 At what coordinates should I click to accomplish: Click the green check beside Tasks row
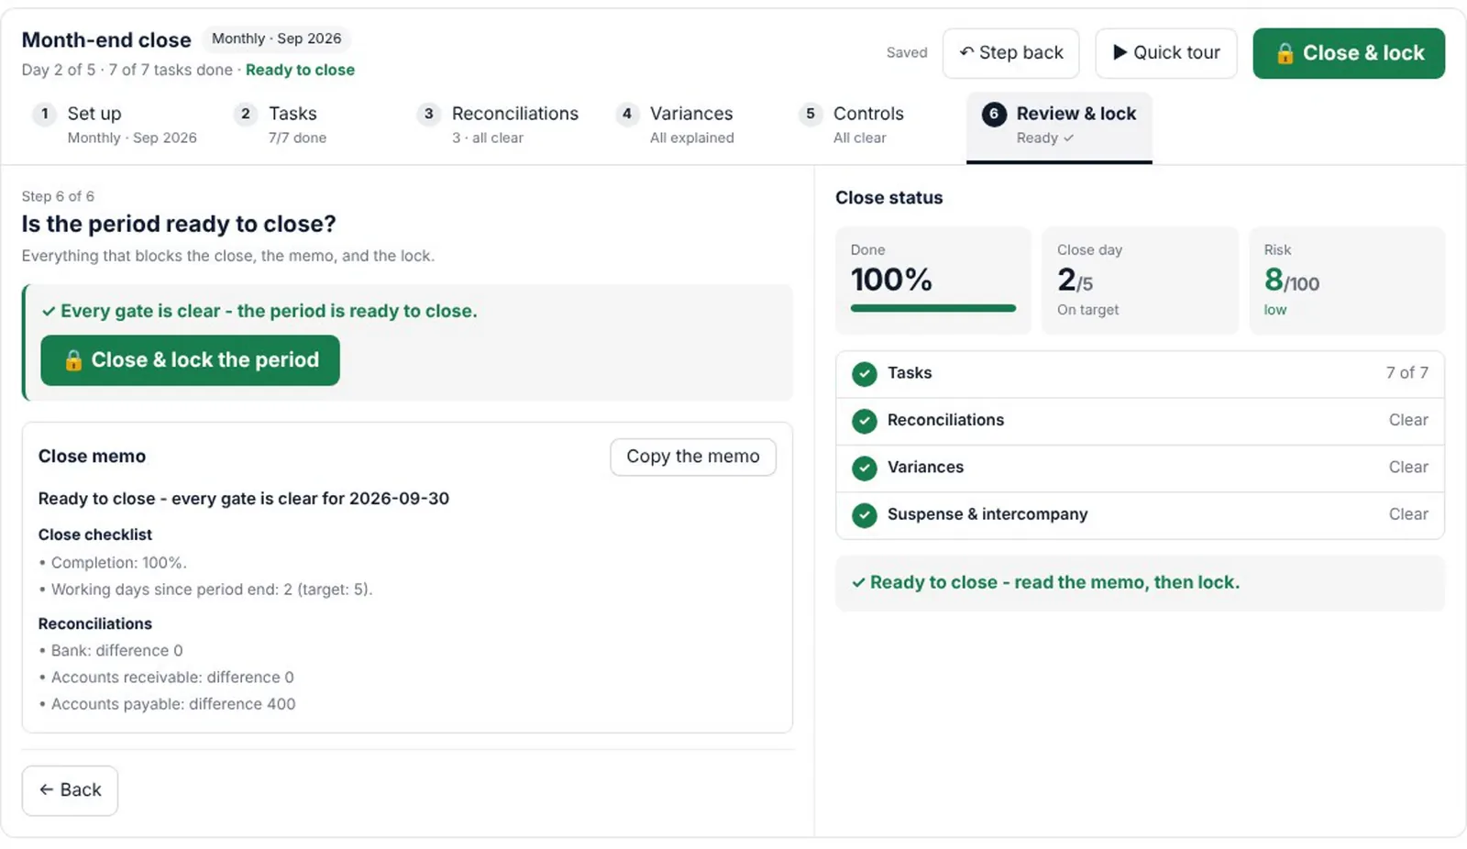coord(864,374)
